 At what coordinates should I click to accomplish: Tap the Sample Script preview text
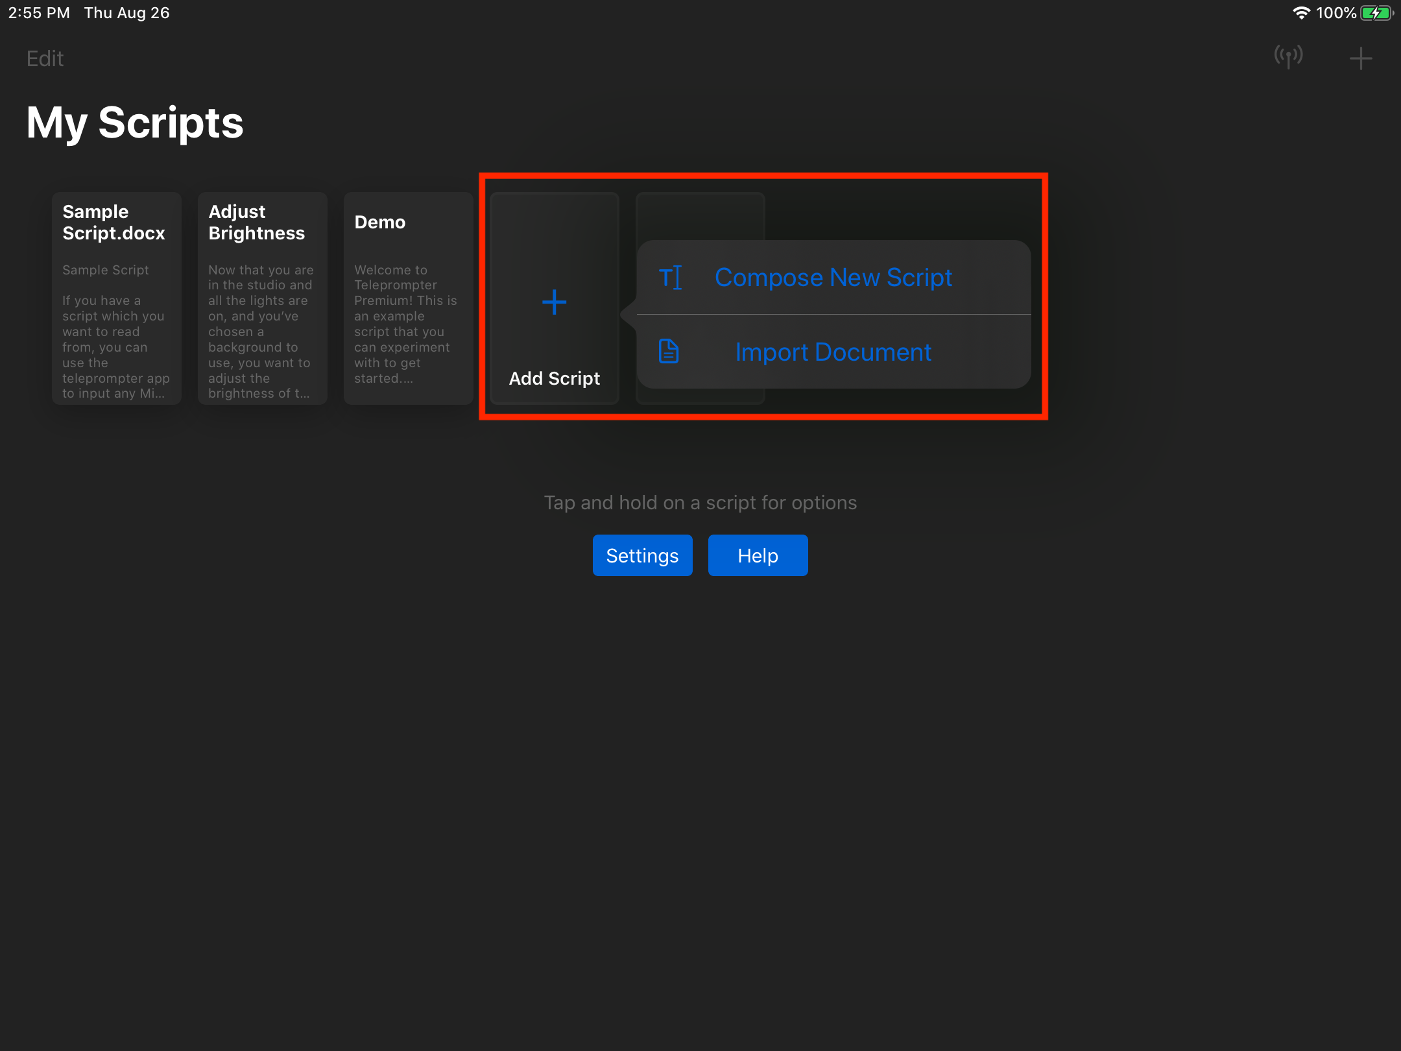tap(106, 270)
